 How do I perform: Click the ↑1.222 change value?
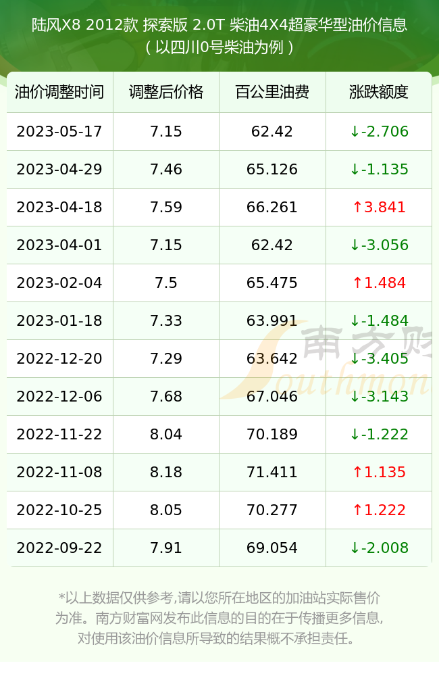coord(379,510)
